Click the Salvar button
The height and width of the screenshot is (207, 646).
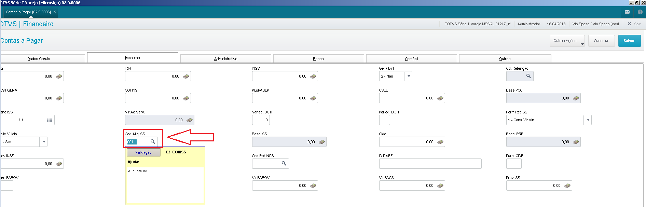(629, 41)
